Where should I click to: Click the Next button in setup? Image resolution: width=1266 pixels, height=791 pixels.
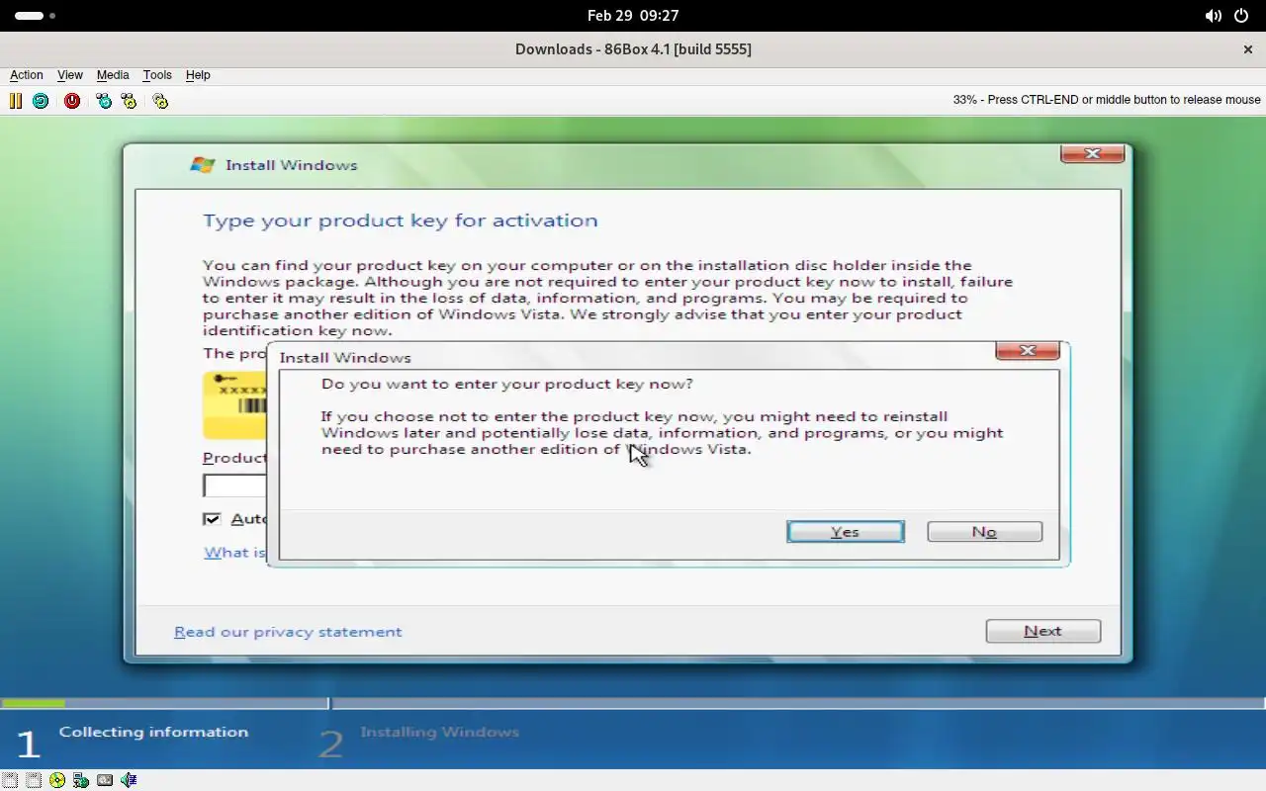tap(1043, 631)
